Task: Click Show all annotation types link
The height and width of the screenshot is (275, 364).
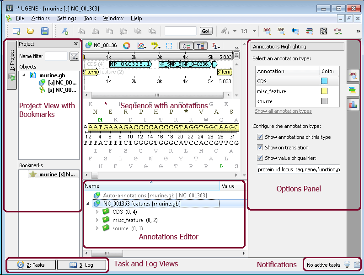Action: point(283,111)
